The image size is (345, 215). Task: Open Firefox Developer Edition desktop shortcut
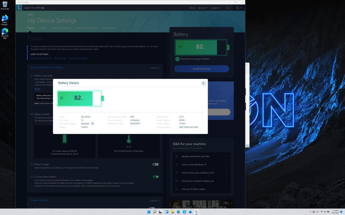[5, 20]
